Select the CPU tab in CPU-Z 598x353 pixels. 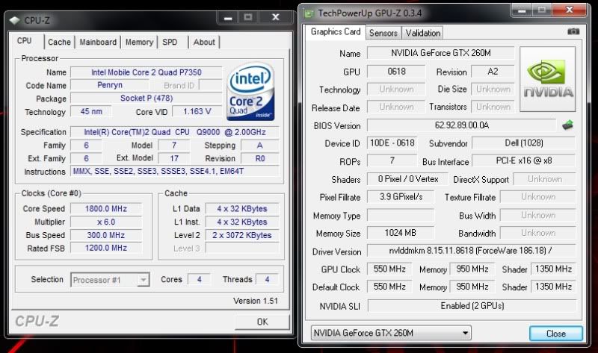[x=25, y=41]
